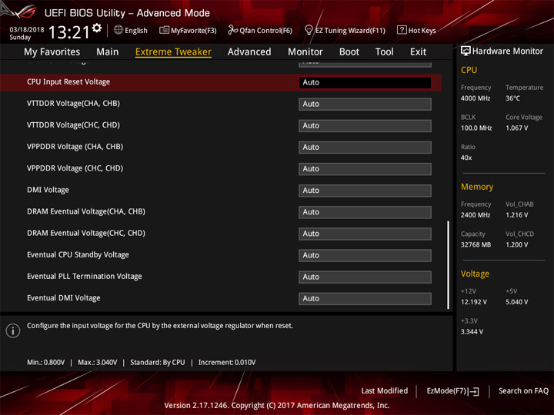Click the 'Max.: 3.040V' text
554x415 pixels.
click(98, 363)
